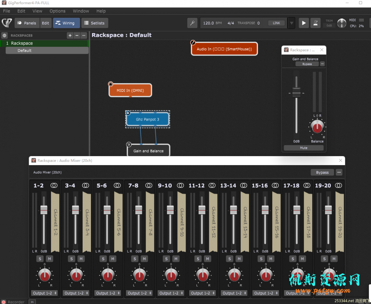371x304 pixels.
Task: Open Output 1-2 dropdown for channel 3-4
Action: 76,293
